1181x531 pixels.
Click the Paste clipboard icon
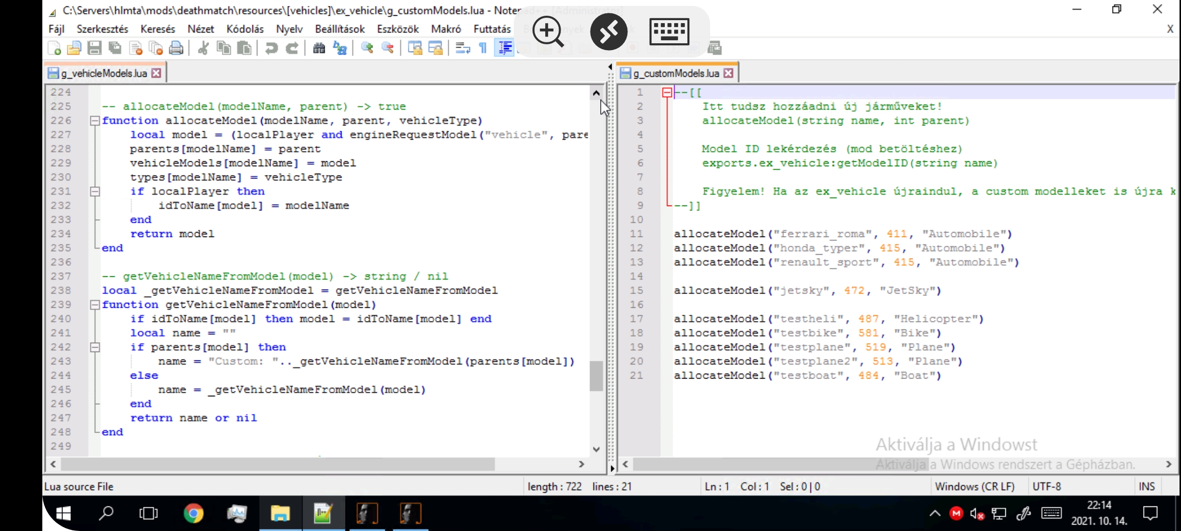[244, 48]
